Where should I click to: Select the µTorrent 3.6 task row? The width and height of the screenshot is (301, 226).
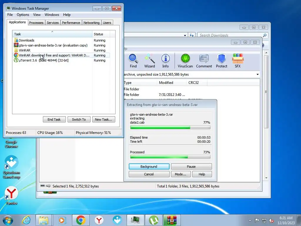tap(61, 60)
